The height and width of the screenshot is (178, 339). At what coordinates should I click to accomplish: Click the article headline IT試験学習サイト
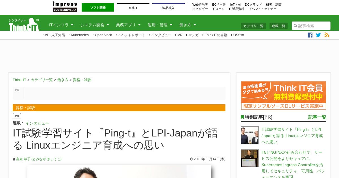(x=116, y=139)
